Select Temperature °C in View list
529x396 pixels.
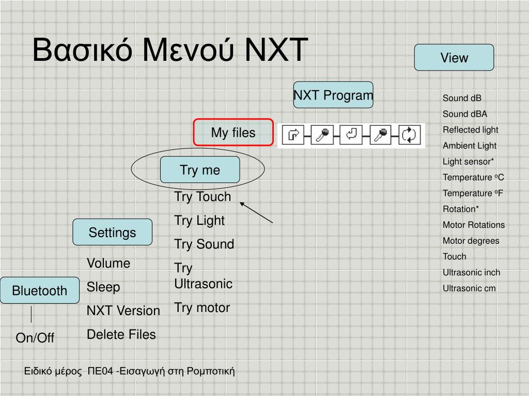(473, 177)
